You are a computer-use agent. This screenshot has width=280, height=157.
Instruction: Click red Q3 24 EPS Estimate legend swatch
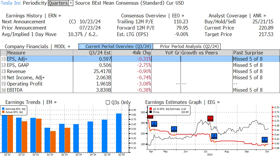pyautogui.click(x=151, y=109)
